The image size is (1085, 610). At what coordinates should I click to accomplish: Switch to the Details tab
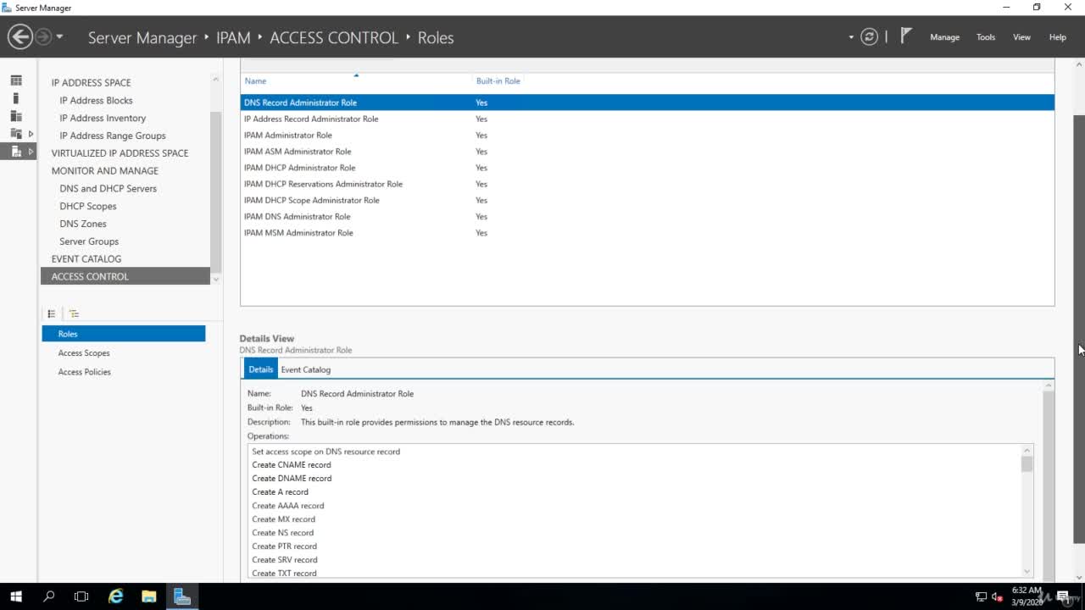point(260,369)
